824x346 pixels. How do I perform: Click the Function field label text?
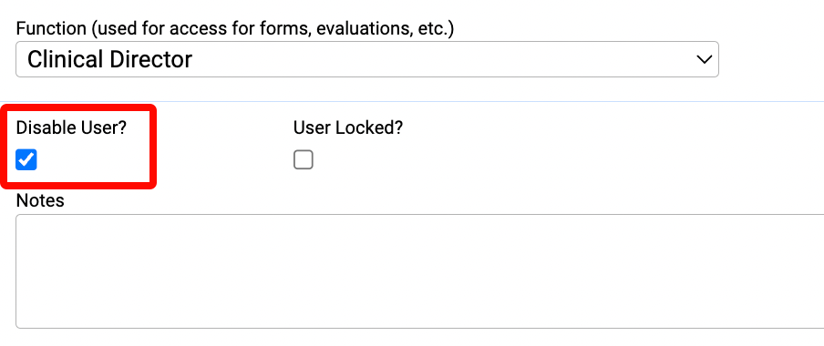[235, 28]
